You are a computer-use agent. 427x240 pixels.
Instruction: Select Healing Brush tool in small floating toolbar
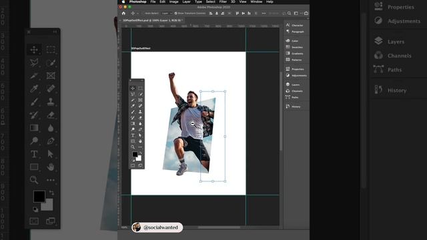point(140,106)
